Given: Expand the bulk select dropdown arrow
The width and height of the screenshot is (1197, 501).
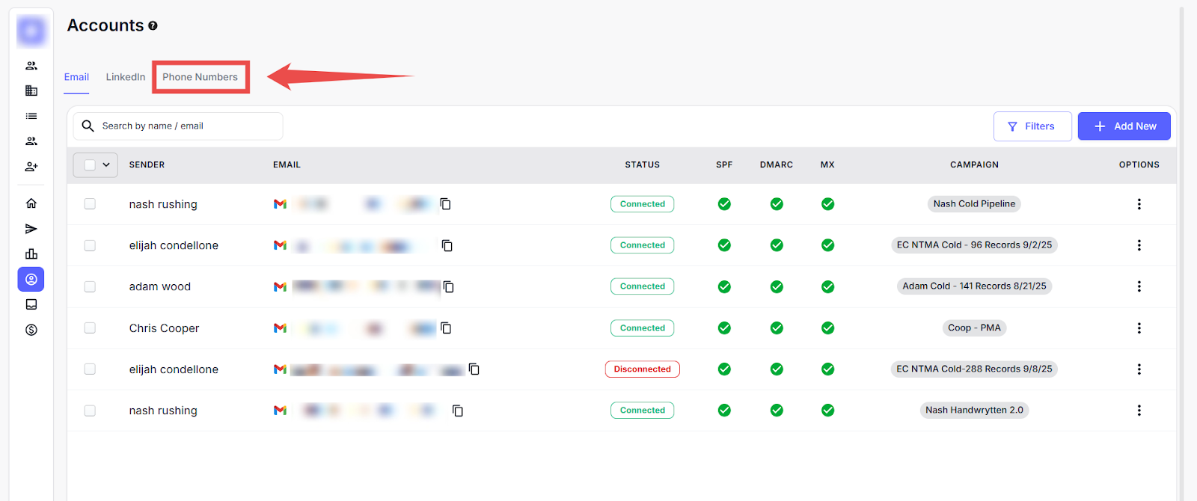Looking at the screenshot, I should point(106,165).
